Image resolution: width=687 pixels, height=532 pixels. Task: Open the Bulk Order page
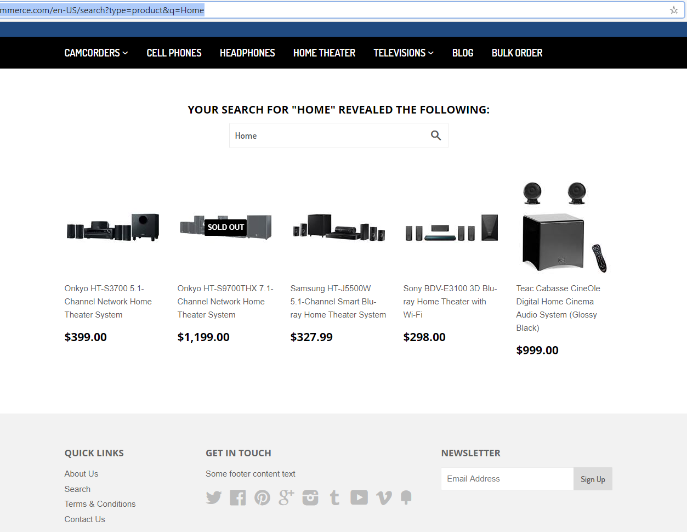click(x=517, y=53)
